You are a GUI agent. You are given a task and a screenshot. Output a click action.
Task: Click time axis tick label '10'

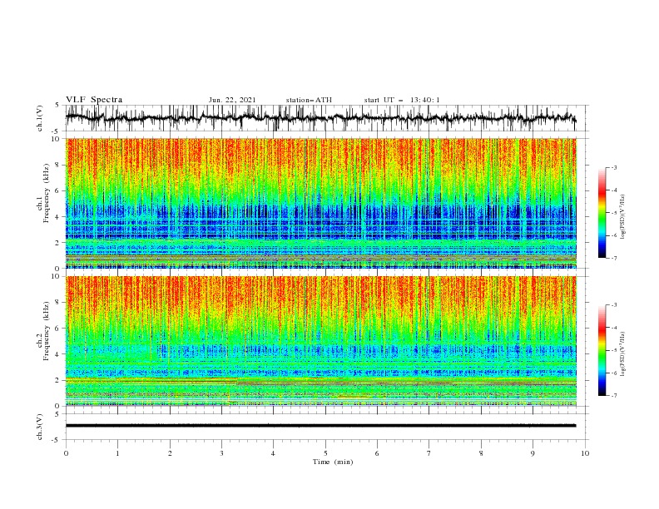pos(585,453)
